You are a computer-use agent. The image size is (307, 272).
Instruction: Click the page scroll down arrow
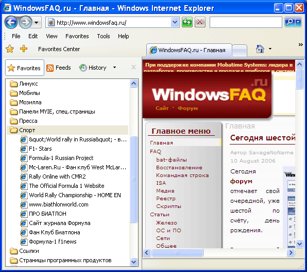300,244
